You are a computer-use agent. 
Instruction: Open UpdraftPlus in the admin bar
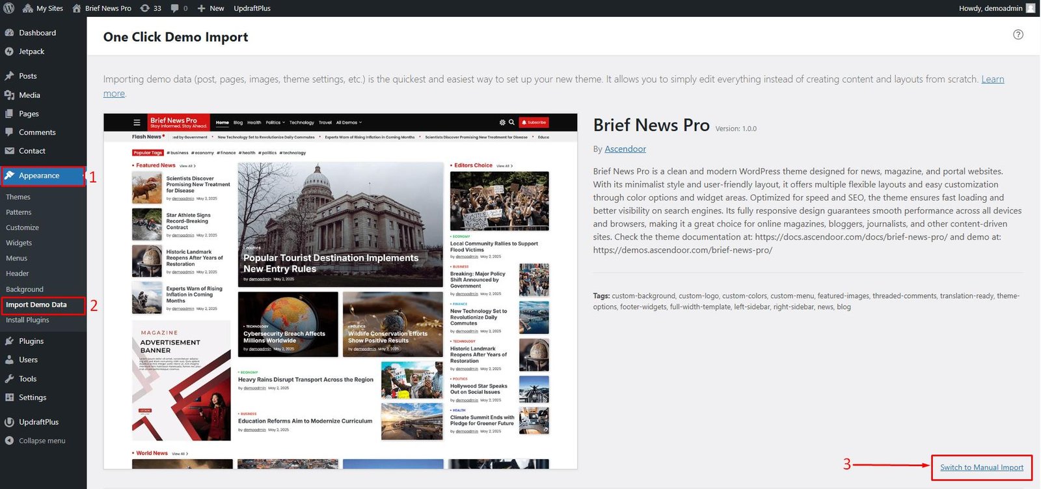[252, 8]
